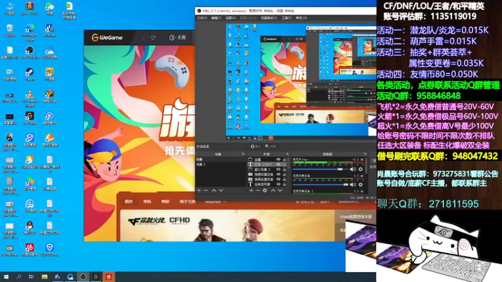Click the WeGame refresh icon
The image size is (502, 282).
[153, 38]
